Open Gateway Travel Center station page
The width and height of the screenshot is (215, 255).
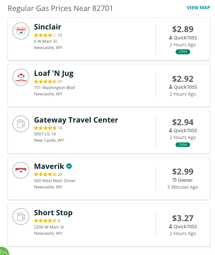[76, 120]
